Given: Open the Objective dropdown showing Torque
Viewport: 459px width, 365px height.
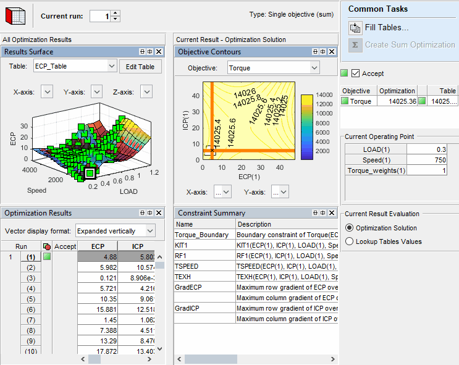Looking at the screenshot, I should 314,68.
